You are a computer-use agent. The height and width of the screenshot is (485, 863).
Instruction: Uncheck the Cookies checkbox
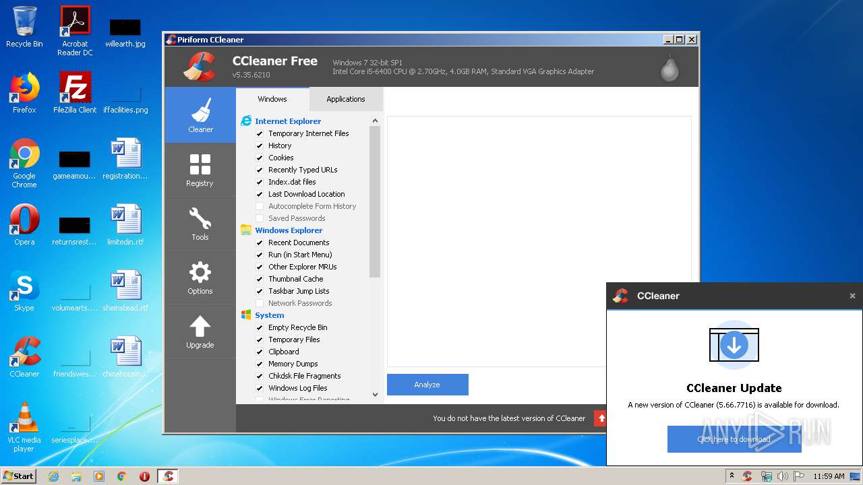260,158
